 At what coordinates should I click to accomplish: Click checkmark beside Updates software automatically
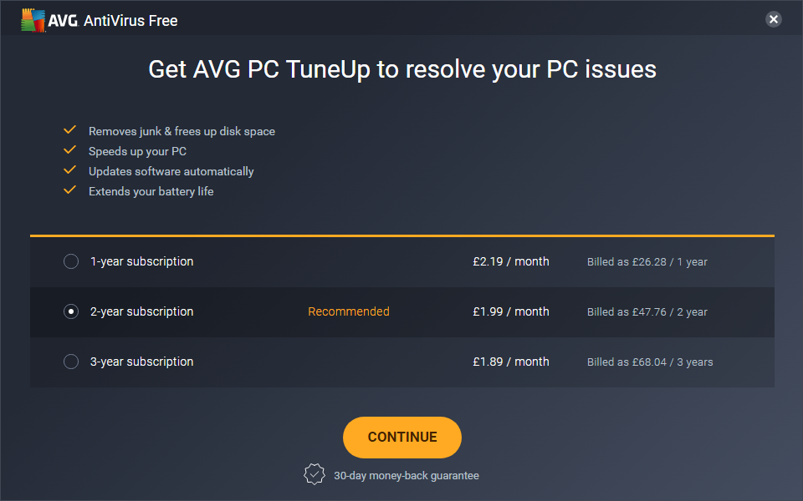tap(70, 170)
